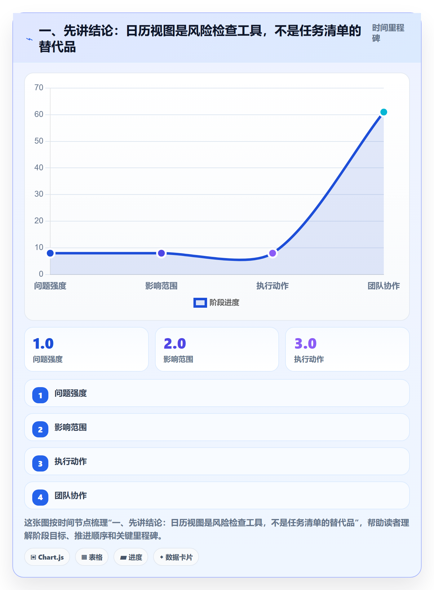Click the 3.0 stat value
Viewport: 434px width, 590px height.
click(305, 344)
